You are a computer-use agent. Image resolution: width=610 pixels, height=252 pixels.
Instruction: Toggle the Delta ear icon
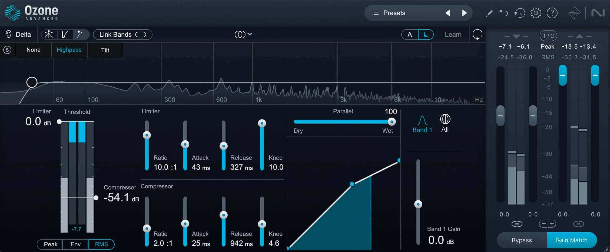point(9,34)
